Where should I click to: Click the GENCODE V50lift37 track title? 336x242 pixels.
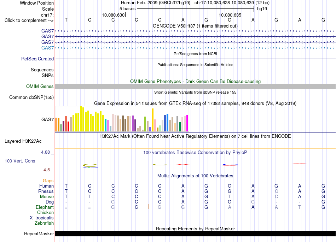pyautogui.click(x=195, y=26)
